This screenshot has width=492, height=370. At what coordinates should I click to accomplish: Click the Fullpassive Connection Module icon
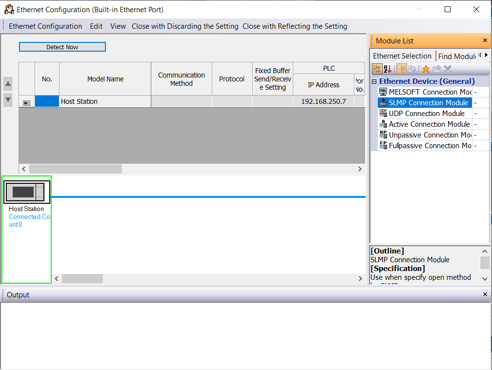click(x=383, y=145)
